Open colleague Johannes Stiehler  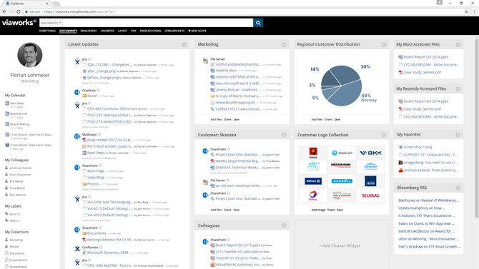(21, 168)
